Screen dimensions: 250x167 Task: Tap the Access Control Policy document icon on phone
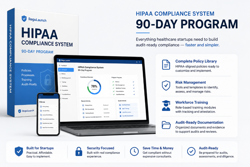tap(41, 115)
